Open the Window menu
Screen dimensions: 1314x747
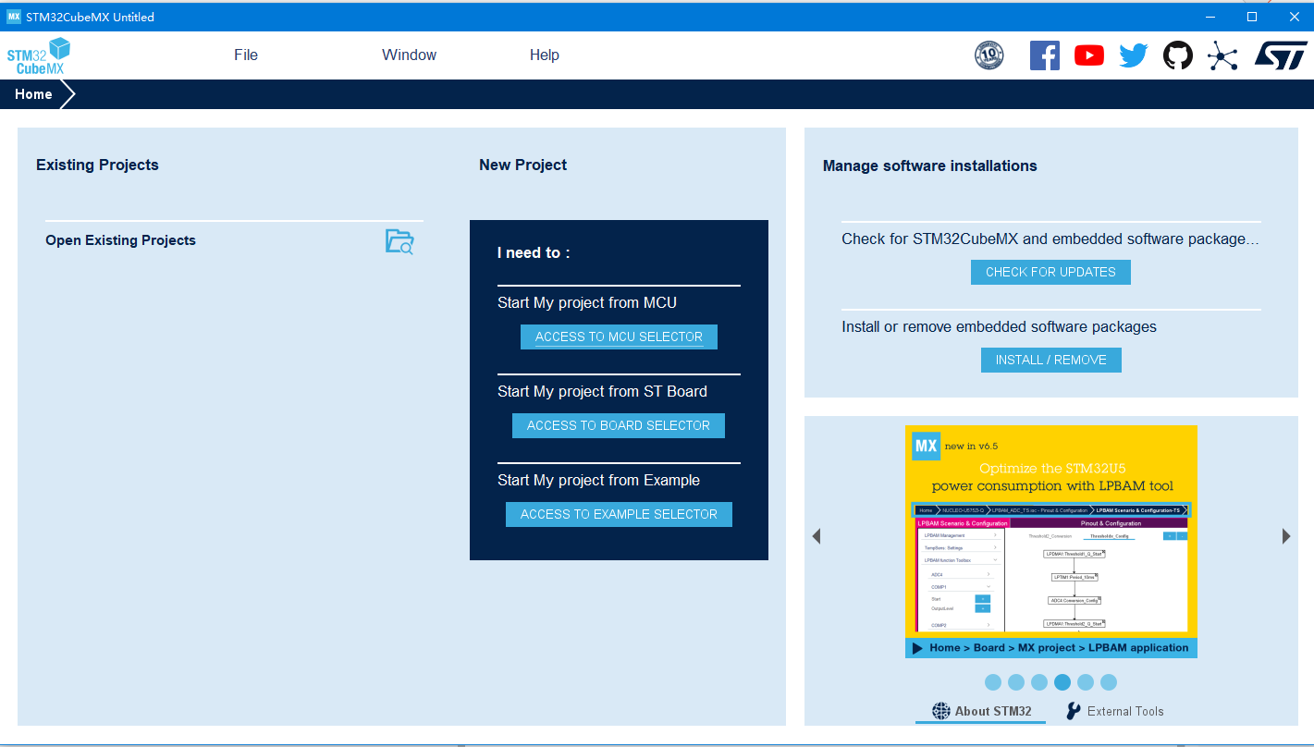[x=409, y=55]
